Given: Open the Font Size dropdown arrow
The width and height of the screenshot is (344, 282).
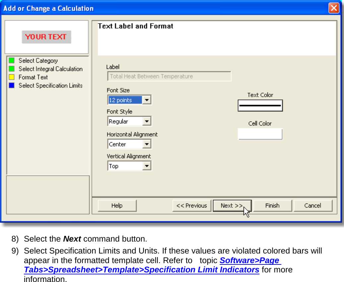Looking at the screenshot, I should pyautogui.click(x=147, y=100).
